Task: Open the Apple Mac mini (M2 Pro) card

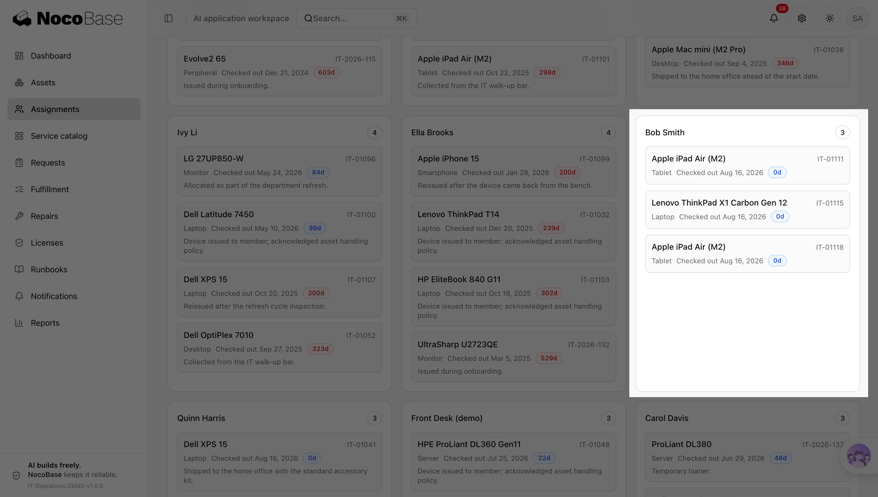Action: (x=748, y=62)
